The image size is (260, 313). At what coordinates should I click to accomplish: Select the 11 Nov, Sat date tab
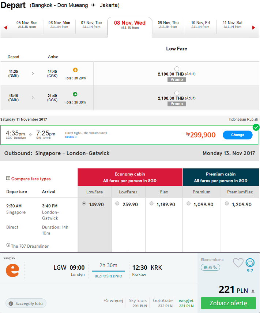[232, 25]
